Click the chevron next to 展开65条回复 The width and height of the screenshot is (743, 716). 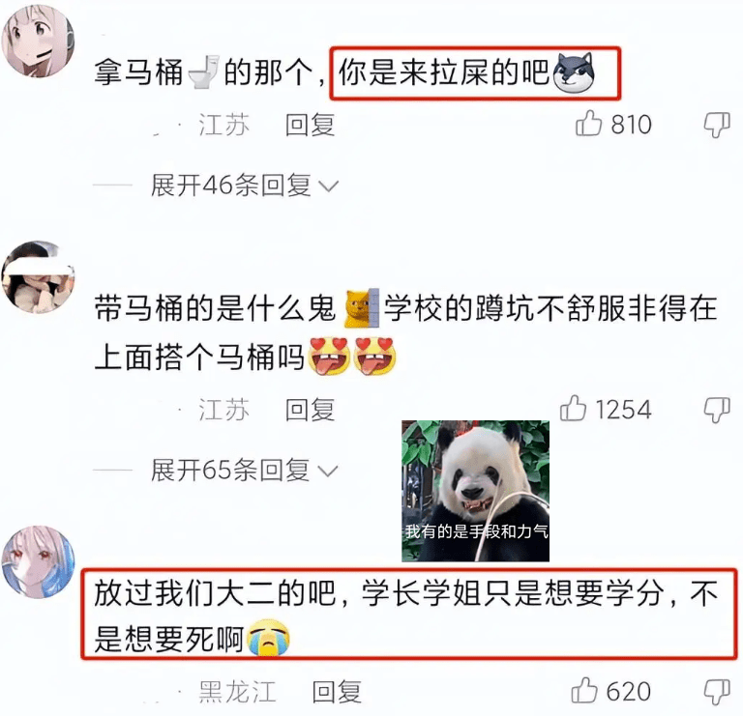pyautogui.click(x=328, y=471)
